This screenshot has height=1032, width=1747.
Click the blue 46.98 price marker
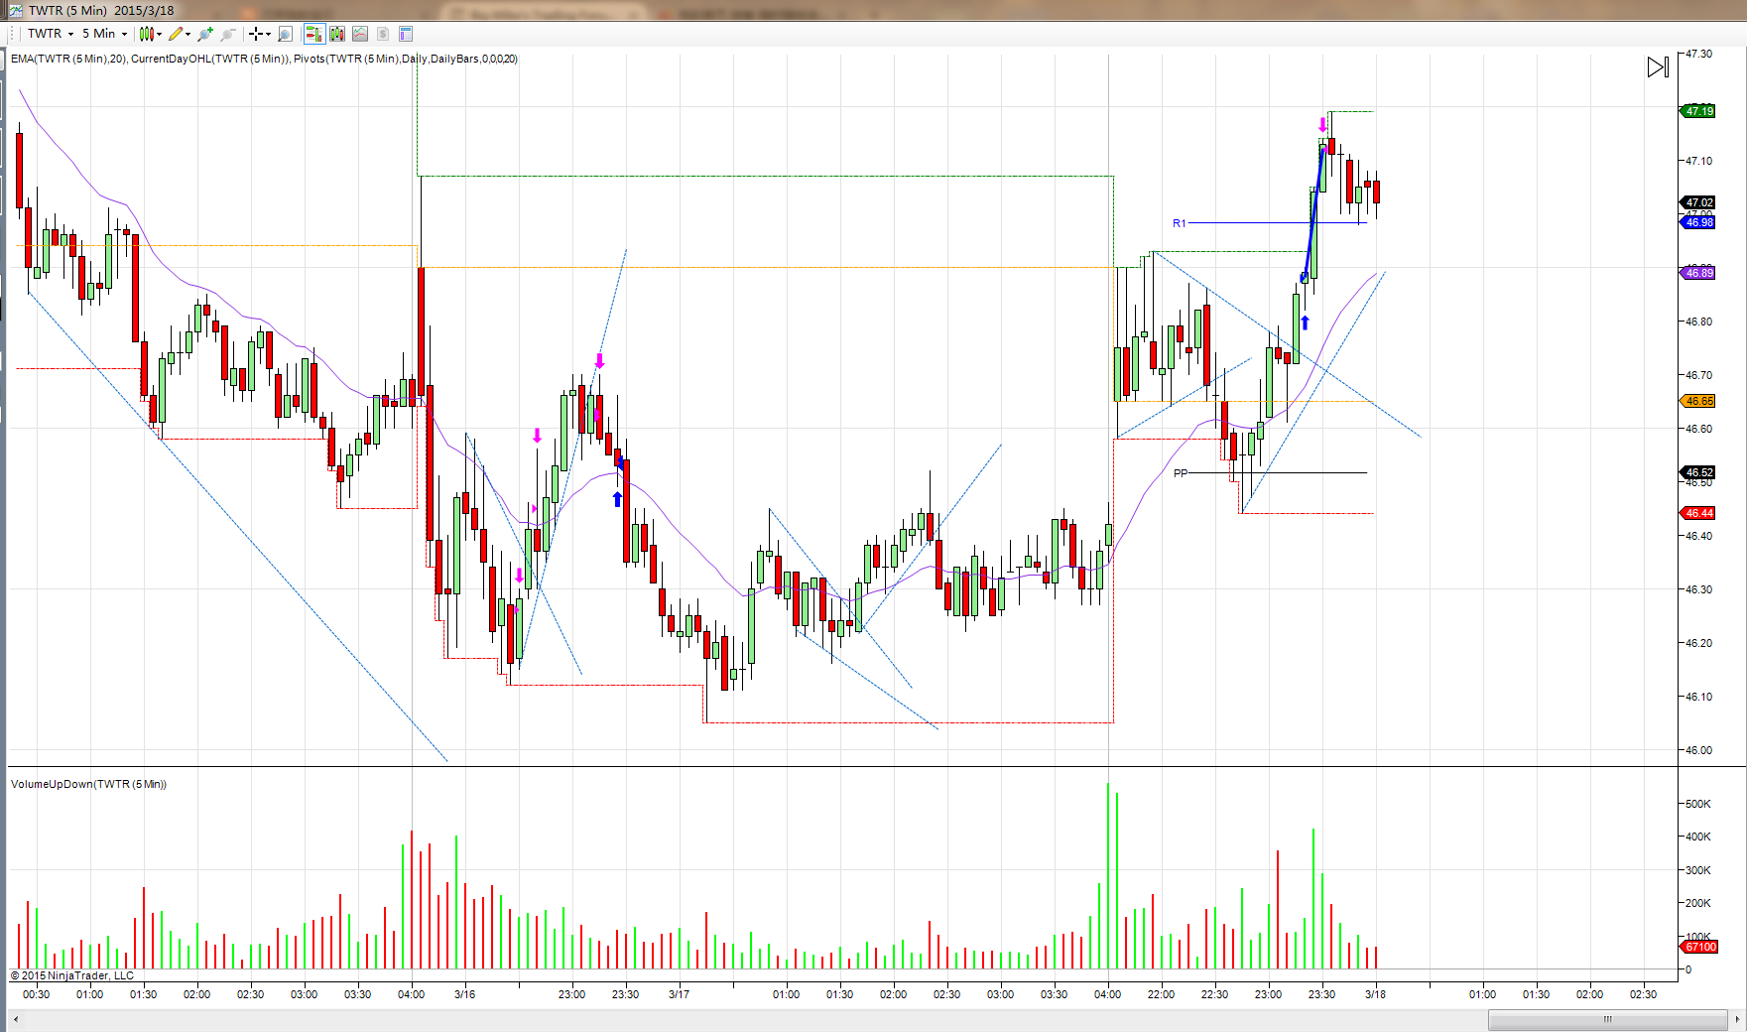pyautogui.click(x=1697, y=222)
